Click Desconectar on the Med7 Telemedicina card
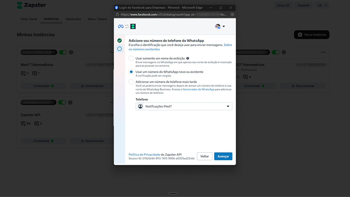350x197 pixels. coord(92,86)
